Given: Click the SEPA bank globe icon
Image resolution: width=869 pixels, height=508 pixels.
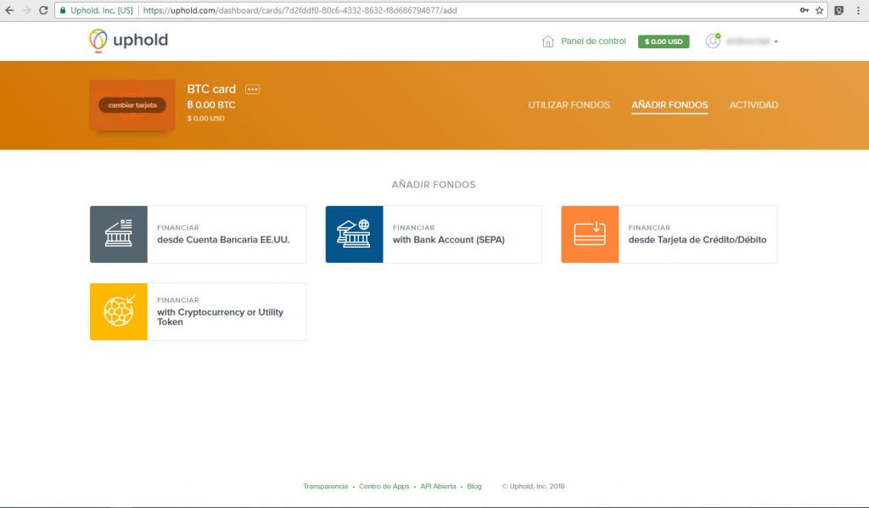Looking at the screenshot, I should click(x=354, y=234).
